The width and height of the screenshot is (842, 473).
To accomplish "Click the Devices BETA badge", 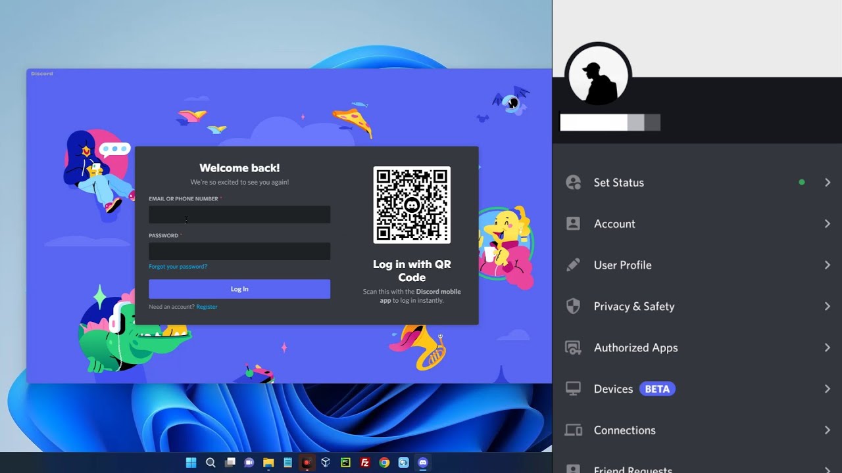I will click(657, 389).
